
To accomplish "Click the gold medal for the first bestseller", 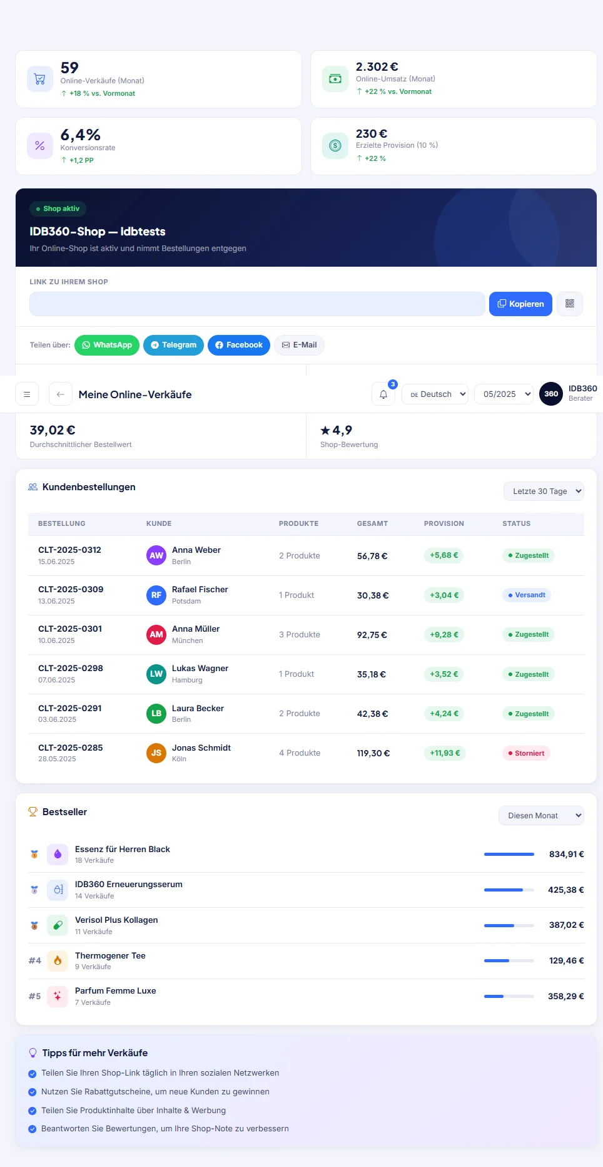I will [x=34, y=854].
